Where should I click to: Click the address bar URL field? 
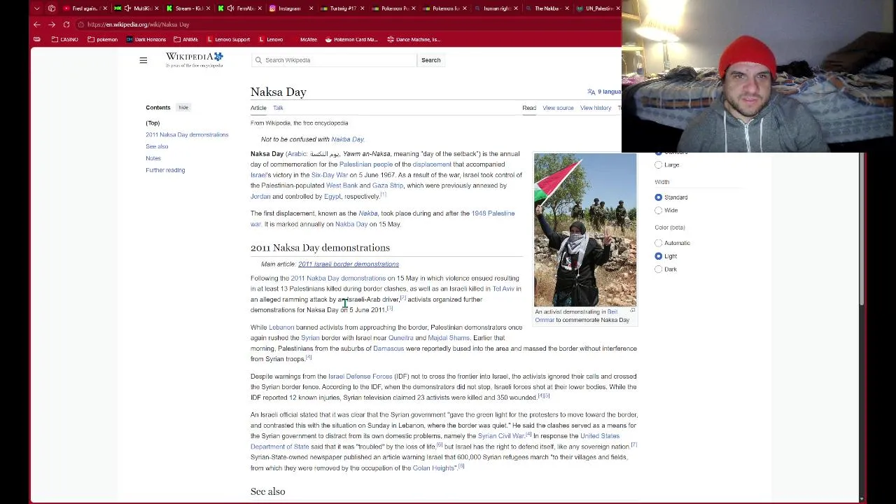(x=350, y=24)
